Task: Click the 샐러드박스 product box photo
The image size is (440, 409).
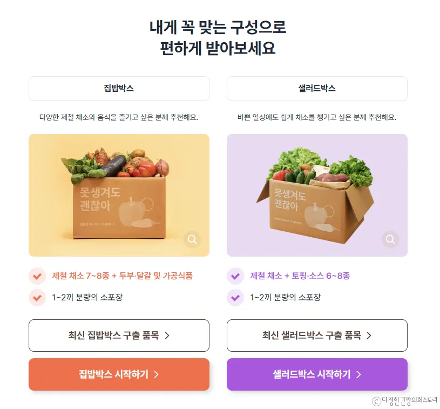Action: (317, 196)
